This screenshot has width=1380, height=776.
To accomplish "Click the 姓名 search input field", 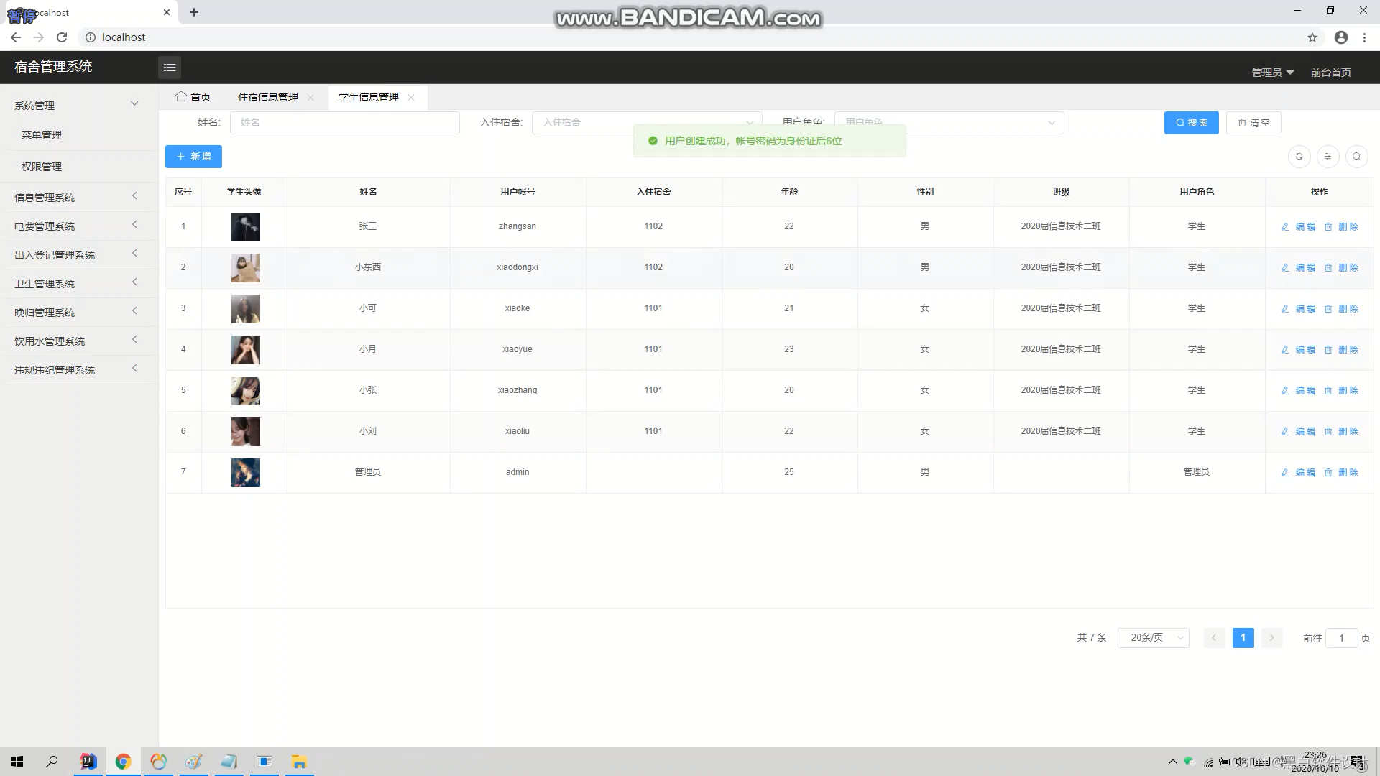I will click(x=344, y=123).
